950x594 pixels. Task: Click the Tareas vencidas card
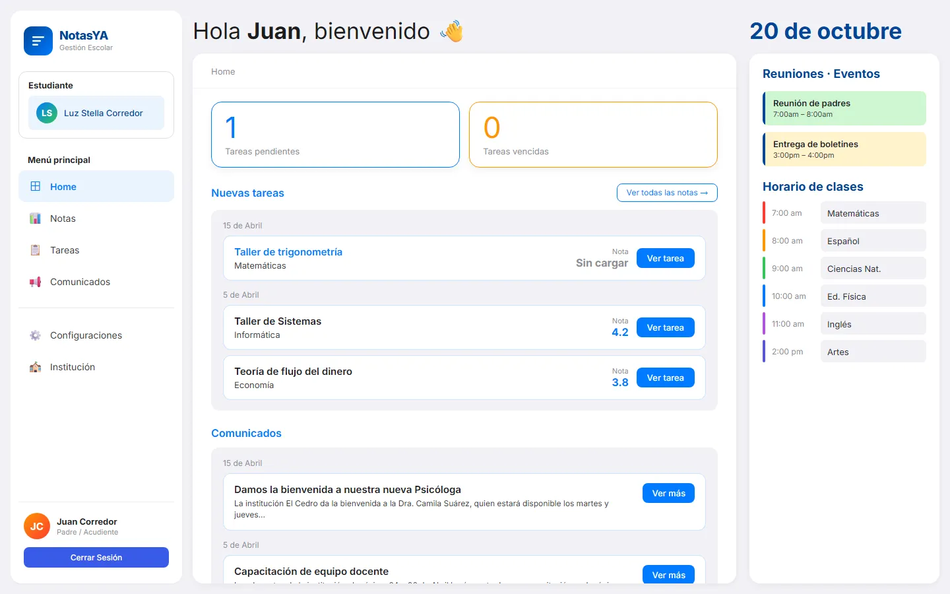point(593,135)
